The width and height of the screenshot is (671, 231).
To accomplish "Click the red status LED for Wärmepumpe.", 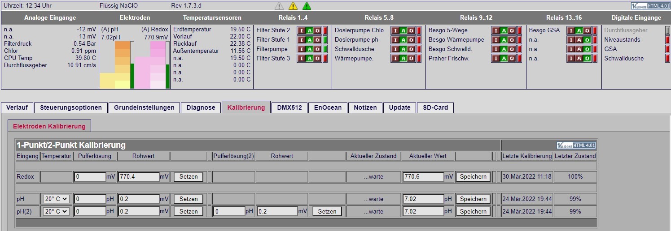I will pyautogui.click(x=419, y=59).
